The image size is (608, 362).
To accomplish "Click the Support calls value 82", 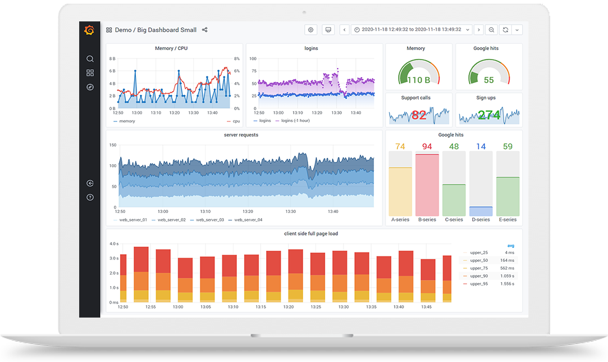I will pyautogui.click(x=419, y=115).
